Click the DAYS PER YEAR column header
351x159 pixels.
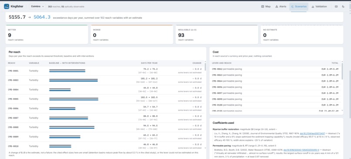[149, 63]
